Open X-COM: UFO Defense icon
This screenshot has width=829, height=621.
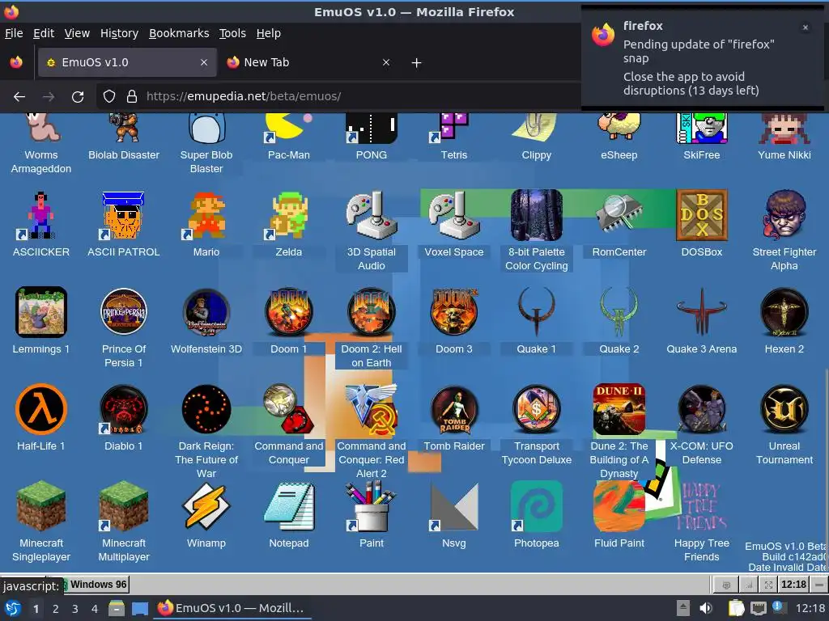pos(702,409)
